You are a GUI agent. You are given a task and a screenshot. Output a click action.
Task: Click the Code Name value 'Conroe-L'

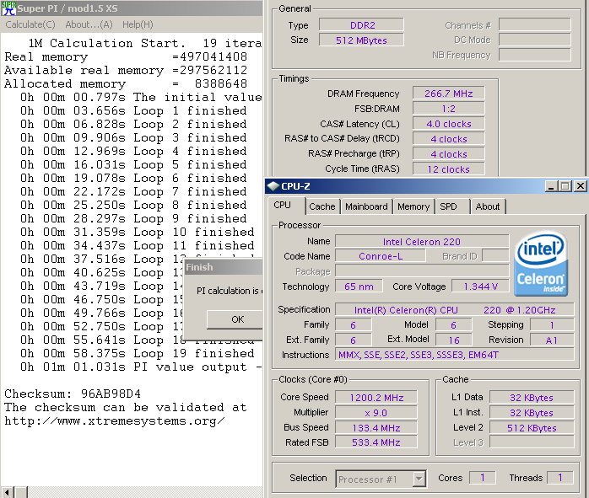(x=381, y=256)
